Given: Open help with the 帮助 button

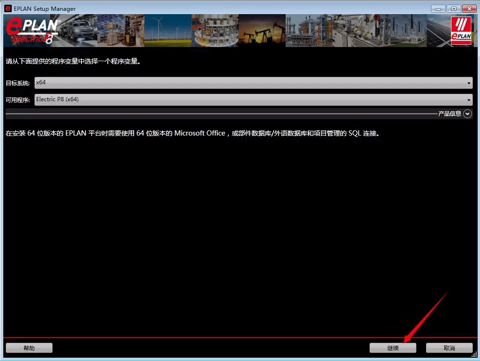Looking at the screenshot, I should [x=29, y=348].
